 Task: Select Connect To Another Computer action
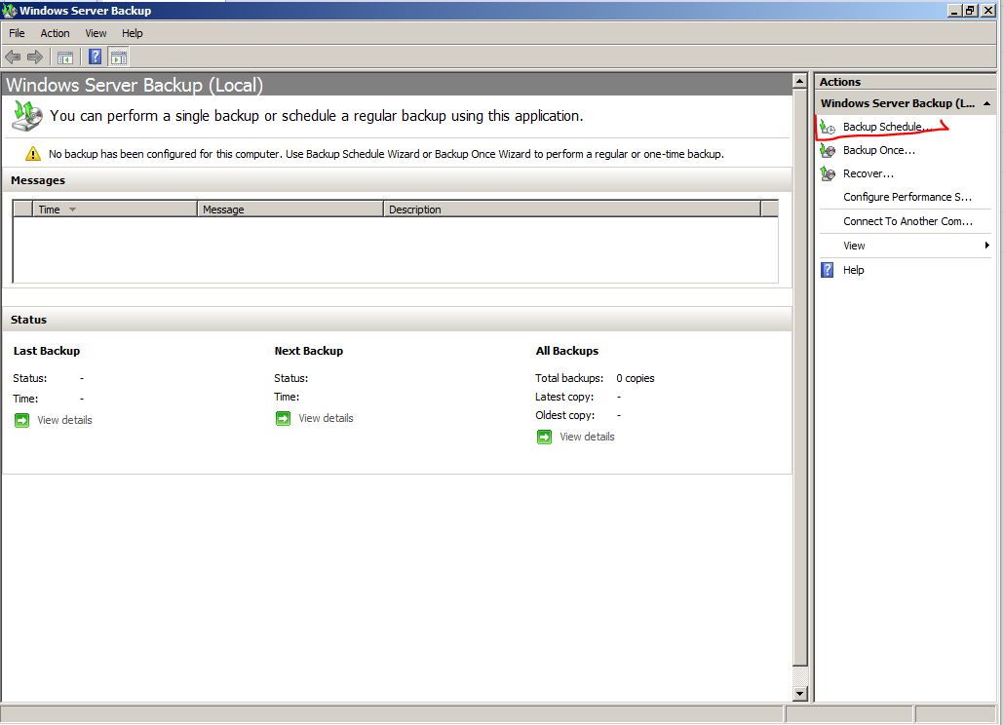(x=906, y=221)
